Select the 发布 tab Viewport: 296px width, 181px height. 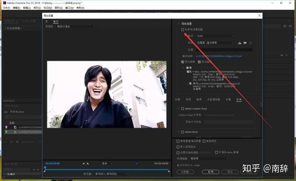(x=239, y=100)
